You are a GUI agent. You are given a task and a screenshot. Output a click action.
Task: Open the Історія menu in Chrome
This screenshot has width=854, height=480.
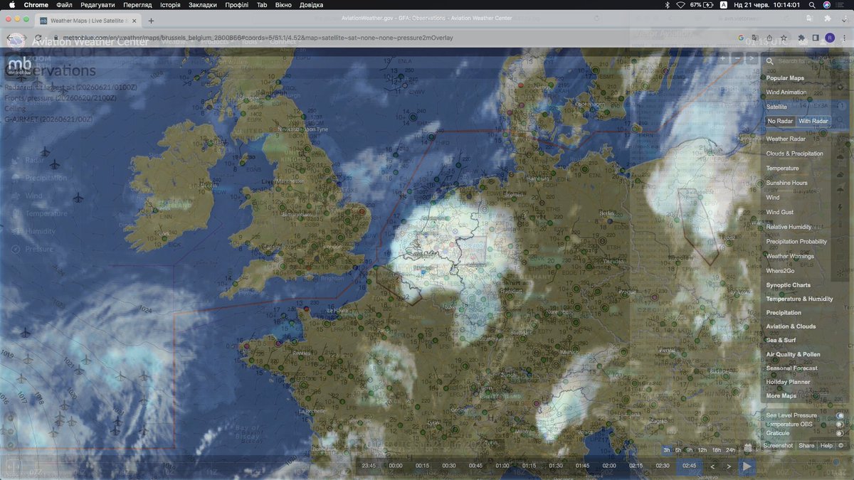point(170,5)
